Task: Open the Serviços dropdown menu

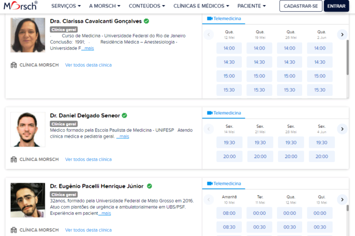Action: click(66, 6)
